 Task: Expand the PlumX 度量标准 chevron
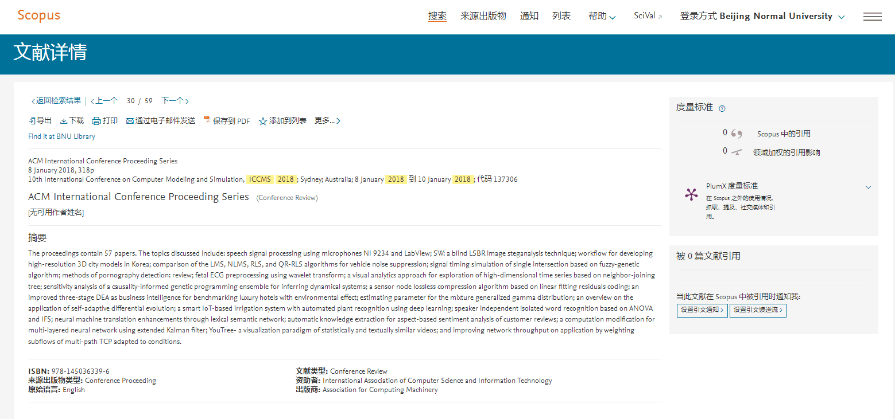click(x=868, y=187)
